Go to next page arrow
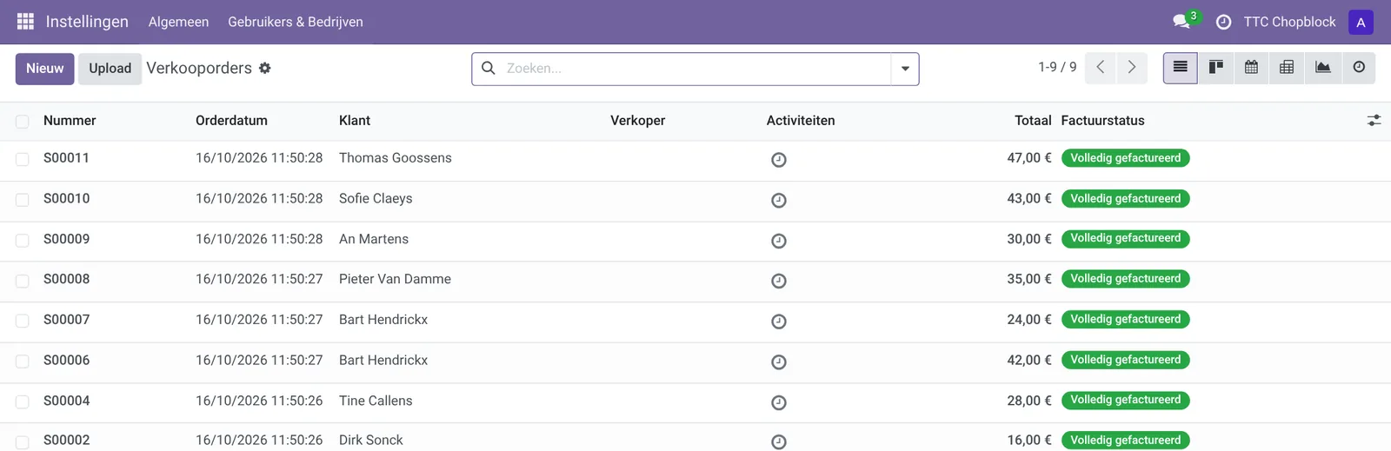The image size is (1391, 451). click(1132, 67)
